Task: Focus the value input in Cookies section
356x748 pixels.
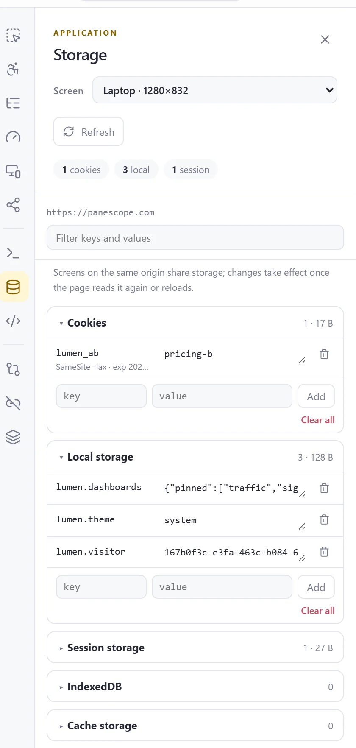Action: 222,396
